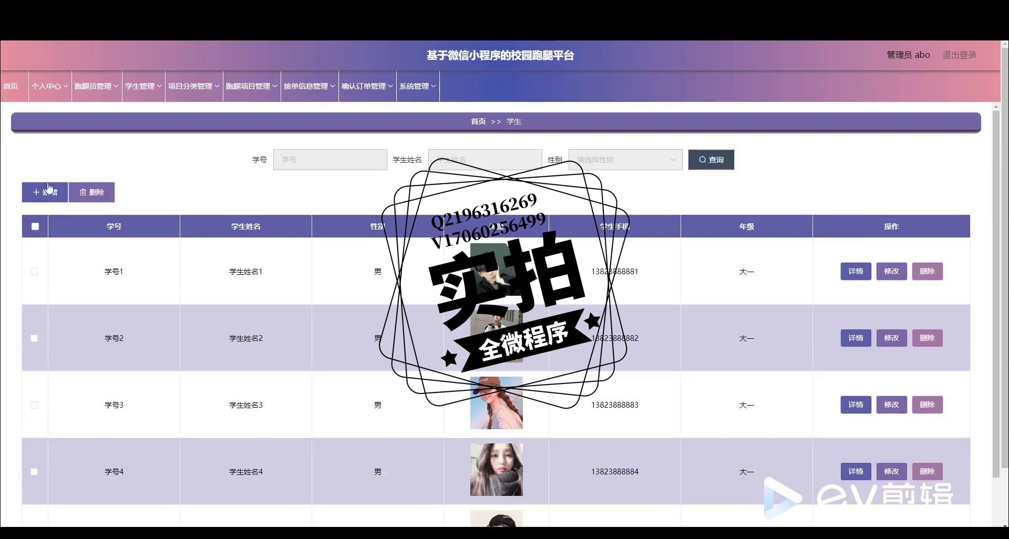View 详情 for 学号4
1009x539 pixels.
tap(856, 472)
